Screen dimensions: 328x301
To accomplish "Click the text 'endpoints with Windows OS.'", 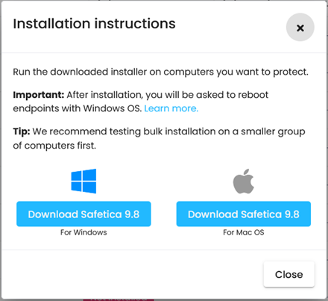I will click(x=77, y=108).
